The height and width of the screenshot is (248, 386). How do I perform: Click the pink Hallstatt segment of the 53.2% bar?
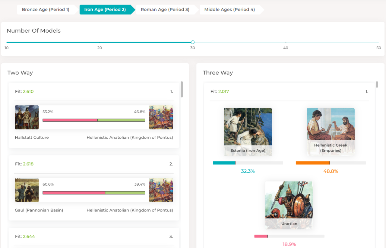tap(70, 120)
